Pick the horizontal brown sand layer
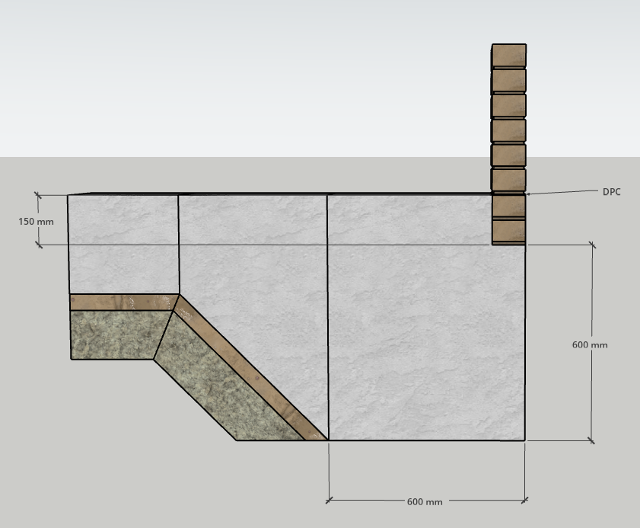The width and height of the screenshot is (640, 528). coord(122,302)
